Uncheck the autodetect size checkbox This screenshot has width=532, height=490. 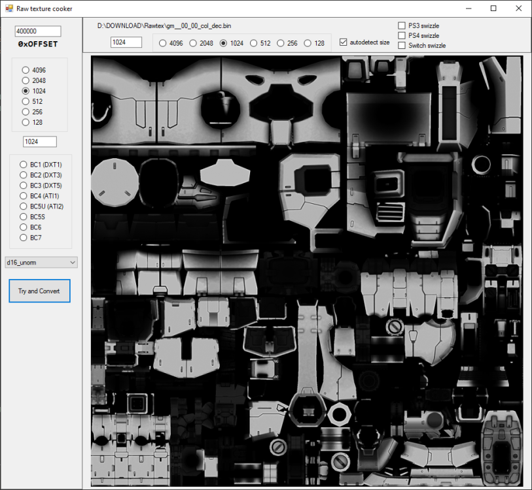(344, 42)
